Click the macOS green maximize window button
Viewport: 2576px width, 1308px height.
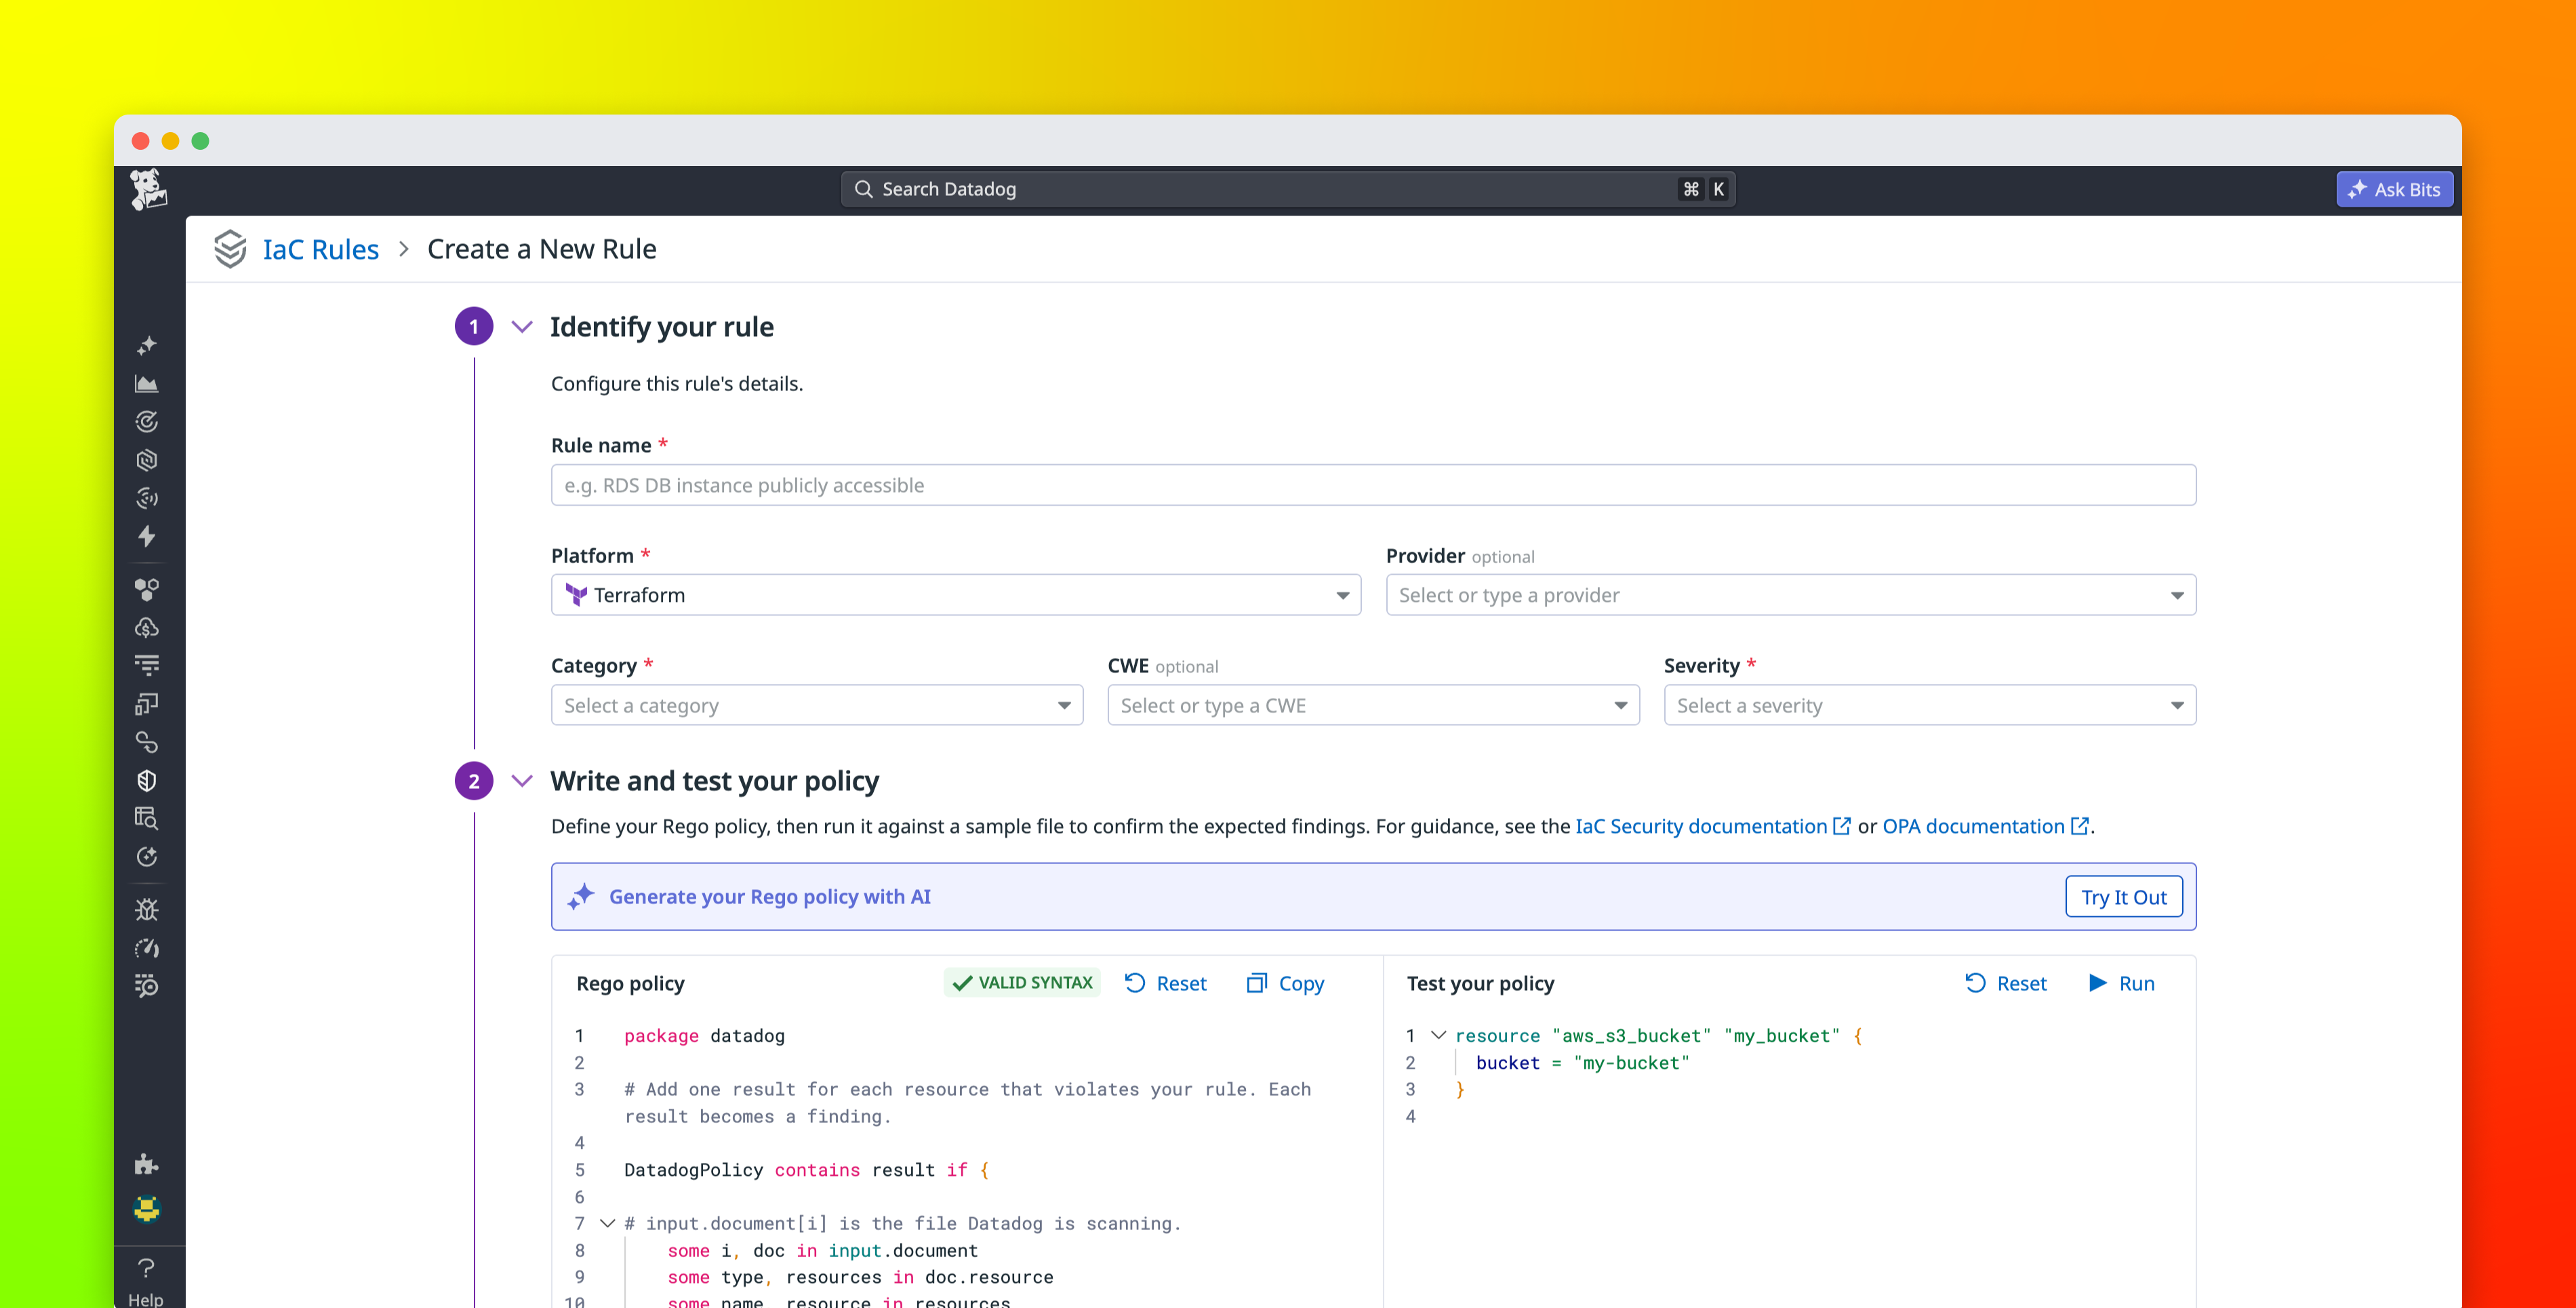click(200, 141)
